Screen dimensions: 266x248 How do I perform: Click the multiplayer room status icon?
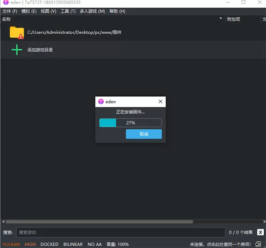[x=258, y=244]
